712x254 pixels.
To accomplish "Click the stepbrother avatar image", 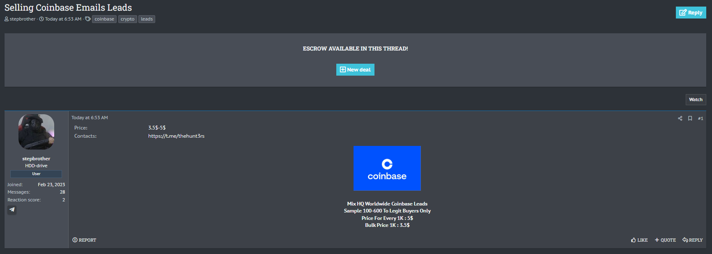I will click(36, 132).
